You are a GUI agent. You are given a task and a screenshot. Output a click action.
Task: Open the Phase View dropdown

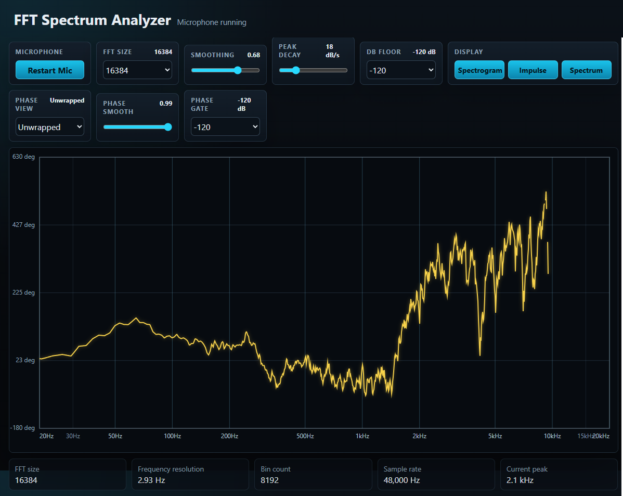50,126
